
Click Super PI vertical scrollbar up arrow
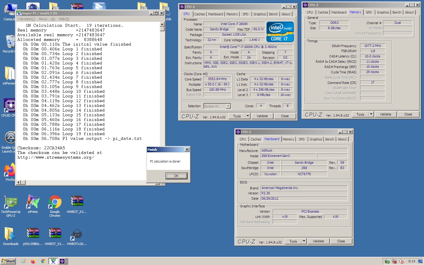pyautogui.click(x=162, y=24)
